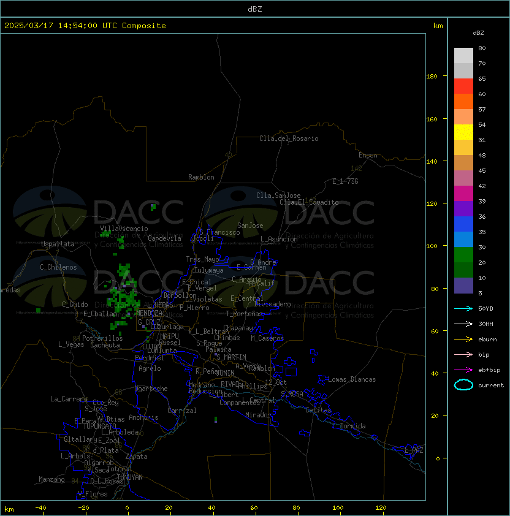
Task: Click the 'Clla.del_Rosario' map label
Action: tap(289, 138)
